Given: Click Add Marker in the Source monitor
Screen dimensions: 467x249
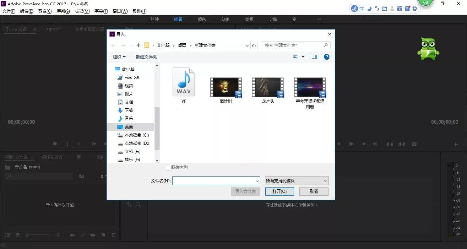Looking at the screenshot, I should [55, 144].
